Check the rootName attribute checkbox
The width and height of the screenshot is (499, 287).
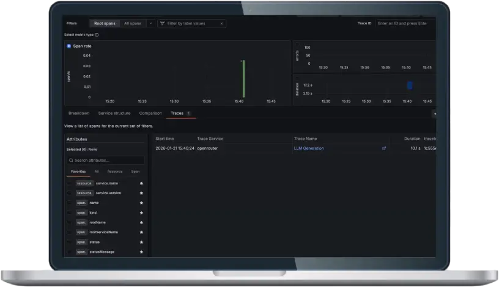click(x=69, y=222)
